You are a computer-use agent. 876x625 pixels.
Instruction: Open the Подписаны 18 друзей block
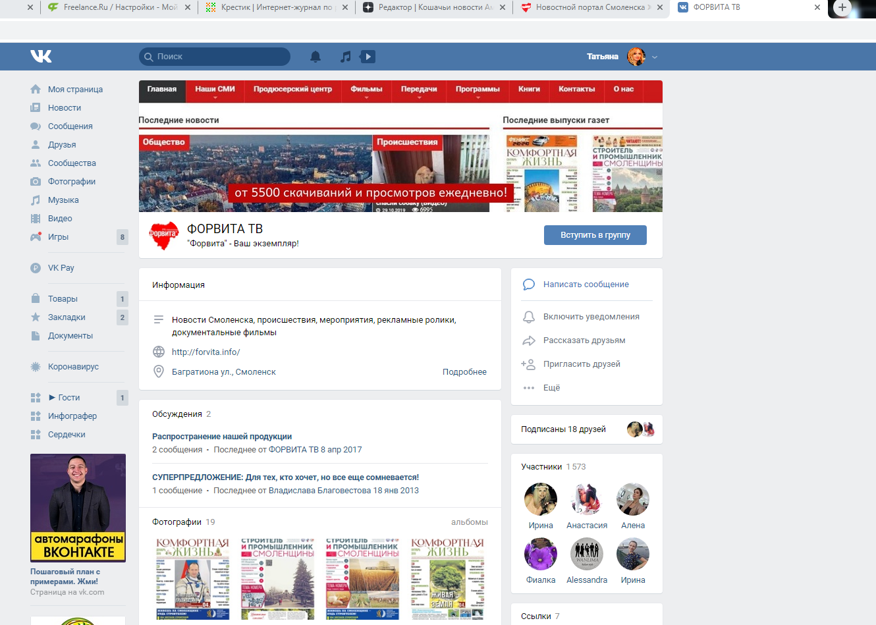(587, 429)
